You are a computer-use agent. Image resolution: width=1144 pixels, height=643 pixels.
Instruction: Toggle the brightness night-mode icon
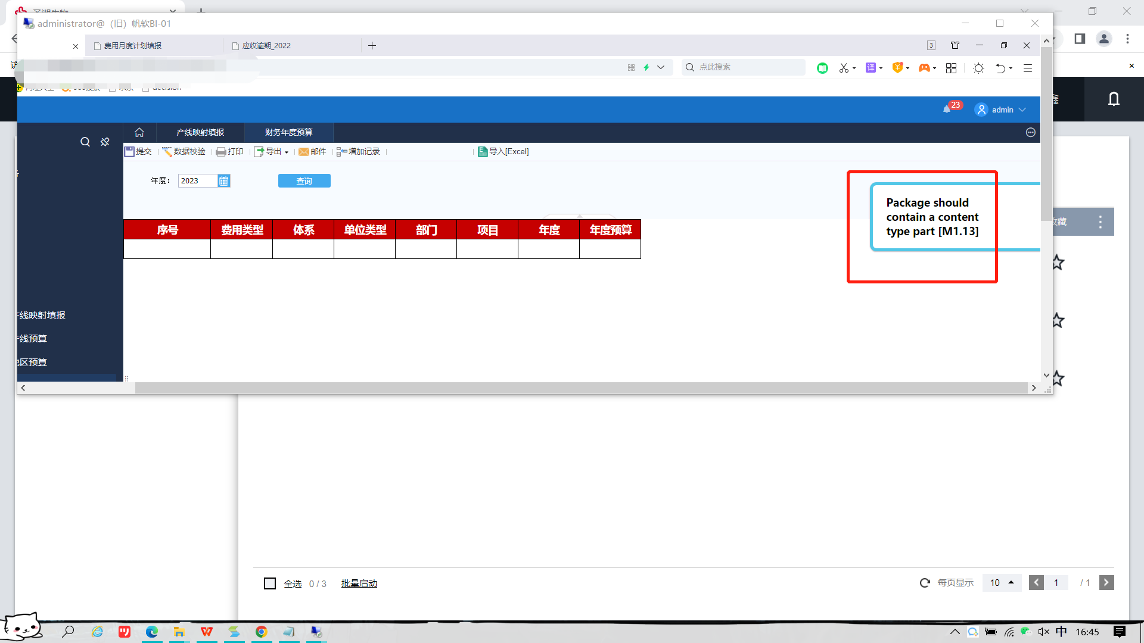point(978,68)
